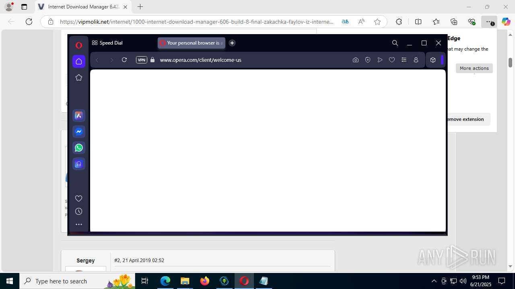This screenshot has width=515, height=289.
Task: Open Edge tab actions menu icon
Action: tap(24, 7)
